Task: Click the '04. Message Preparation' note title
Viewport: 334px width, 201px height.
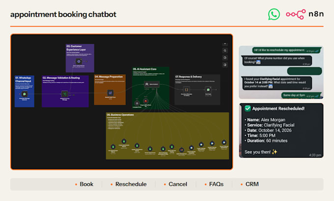Action: click(x=109, y=77)
